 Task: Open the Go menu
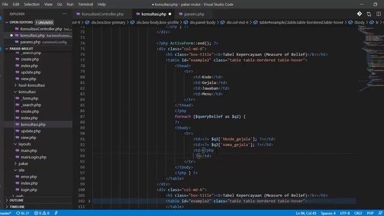point(59,4)
